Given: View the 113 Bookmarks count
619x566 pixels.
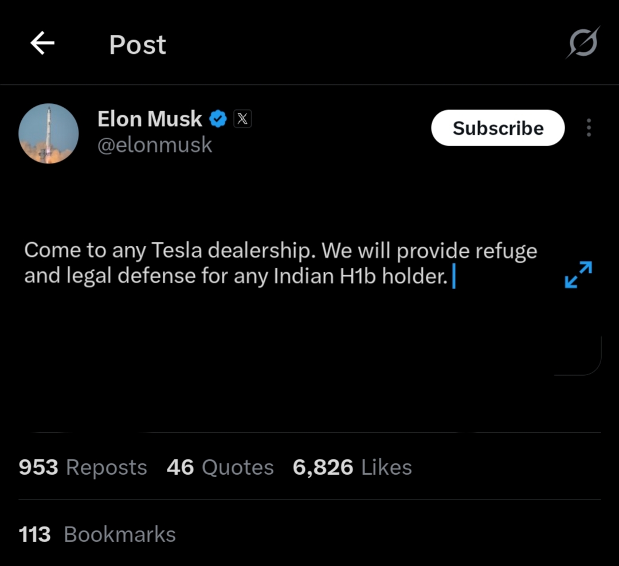Looking at the screenshot, I should (97, 534).
